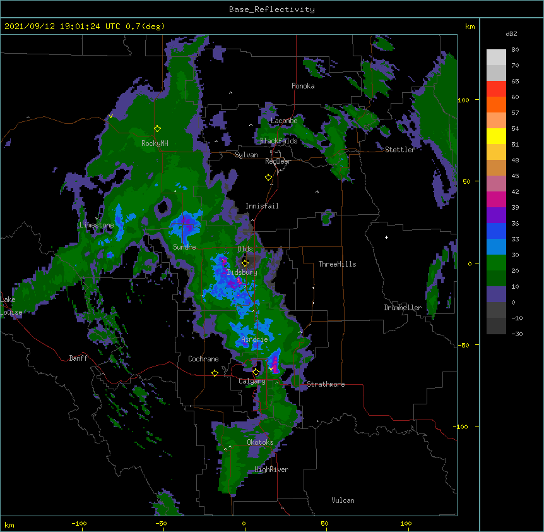Select the Sylvan label
The image size is (544, 532).
[x=246, y=155]
